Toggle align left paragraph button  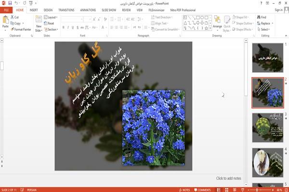click(x=112, y=27)
